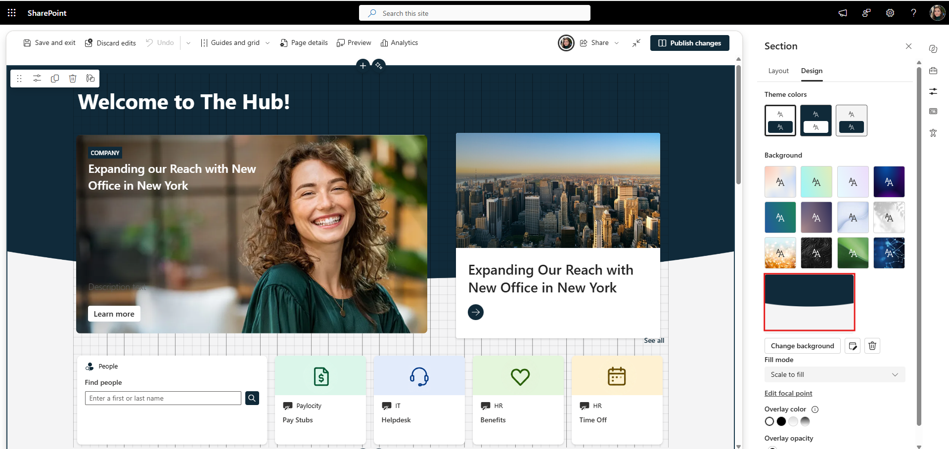Open the help question mark icon
The image size is (949, 449).
(x=913, y=13)
